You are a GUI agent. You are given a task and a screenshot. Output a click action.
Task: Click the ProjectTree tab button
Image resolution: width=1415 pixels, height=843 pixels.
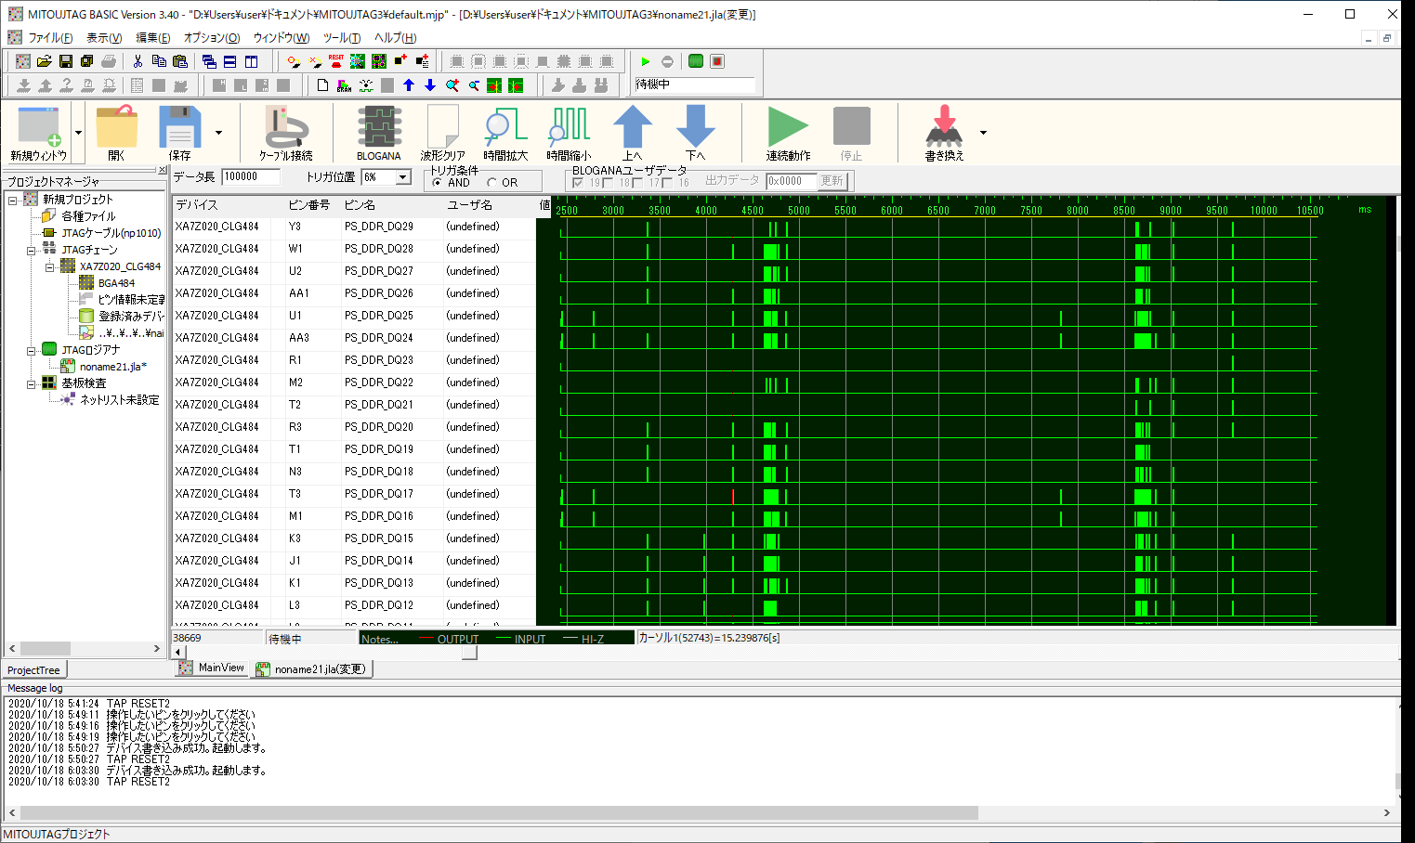pyautogui.click(x=34, y=670)
